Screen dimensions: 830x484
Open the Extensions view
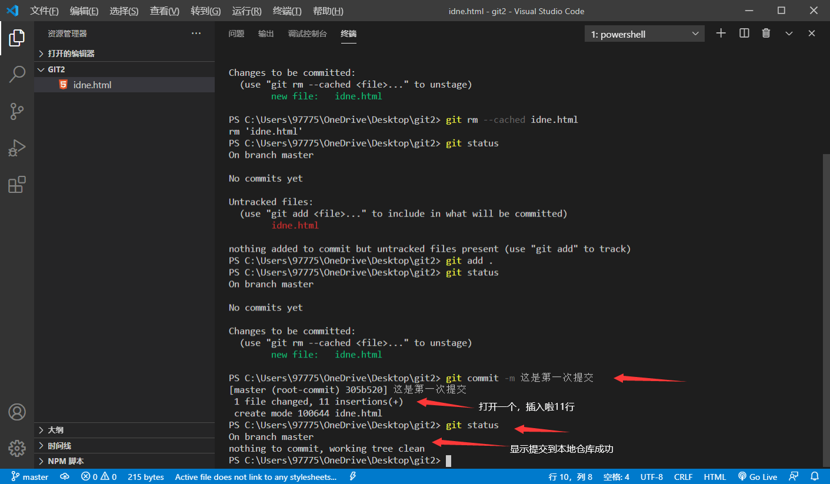tap(16, 184)
